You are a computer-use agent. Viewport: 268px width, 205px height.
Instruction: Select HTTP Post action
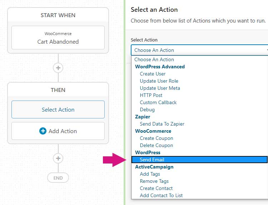[x=151, y=95]
